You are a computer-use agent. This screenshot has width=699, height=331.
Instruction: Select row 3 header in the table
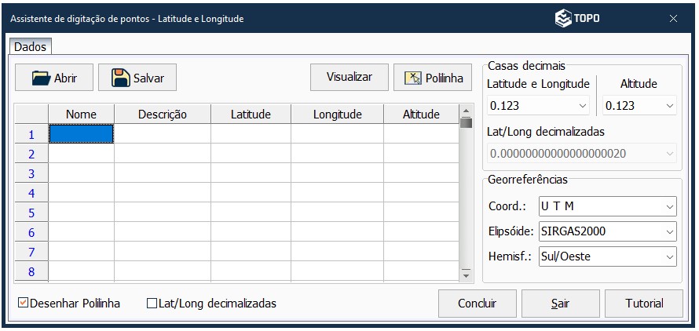31,173
